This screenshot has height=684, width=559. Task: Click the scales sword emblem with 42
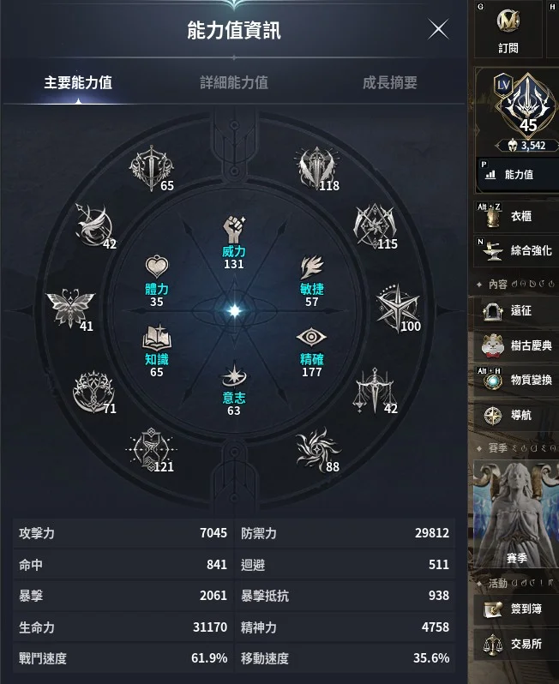click(x=375, y=389)
